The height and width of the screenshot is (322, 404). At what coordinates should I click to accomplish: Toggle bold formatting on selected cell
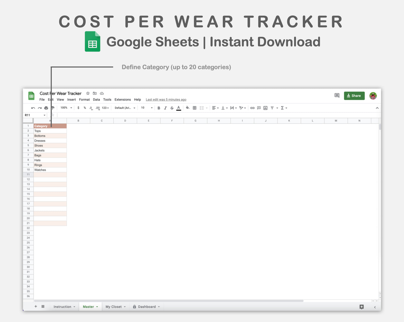pyautogui.click(x=159, y=108)
